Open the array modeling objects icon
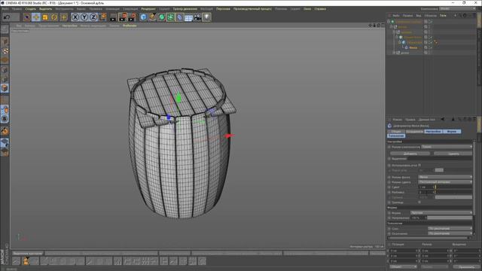The height and width of the screenshot is (271, 482). [x=171, y=17]
